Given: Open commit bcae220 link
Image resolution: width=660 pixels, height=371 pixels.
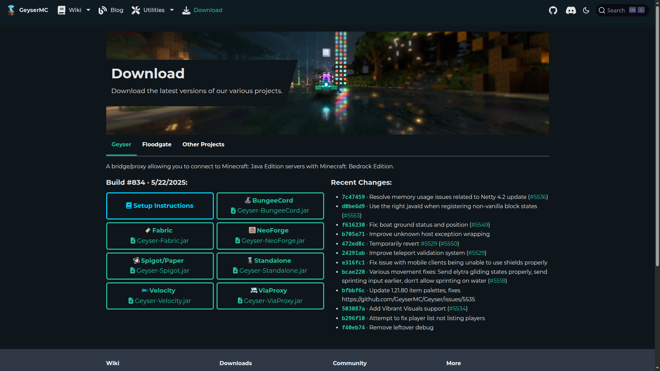Looking at the screenshot, I should (353, 272).
